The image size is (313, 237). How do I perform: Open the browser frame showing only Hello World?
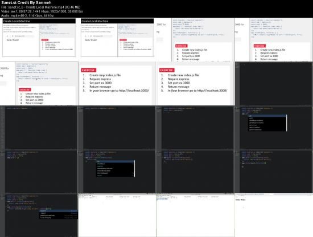274,215
